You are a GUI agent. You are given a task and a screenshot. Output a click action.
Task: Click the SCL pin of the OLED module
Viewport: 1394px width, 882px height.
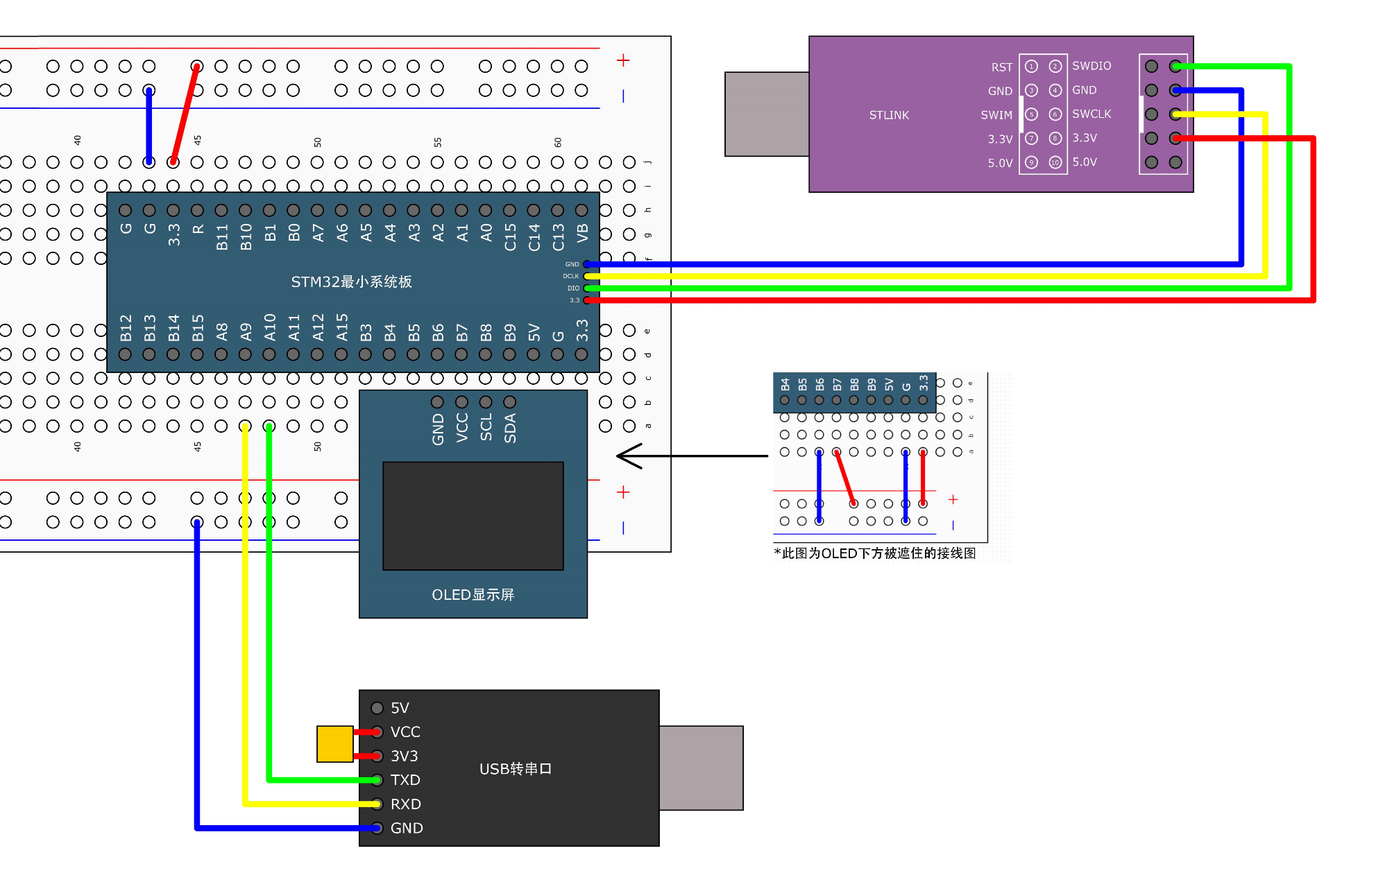pos(486,401)
